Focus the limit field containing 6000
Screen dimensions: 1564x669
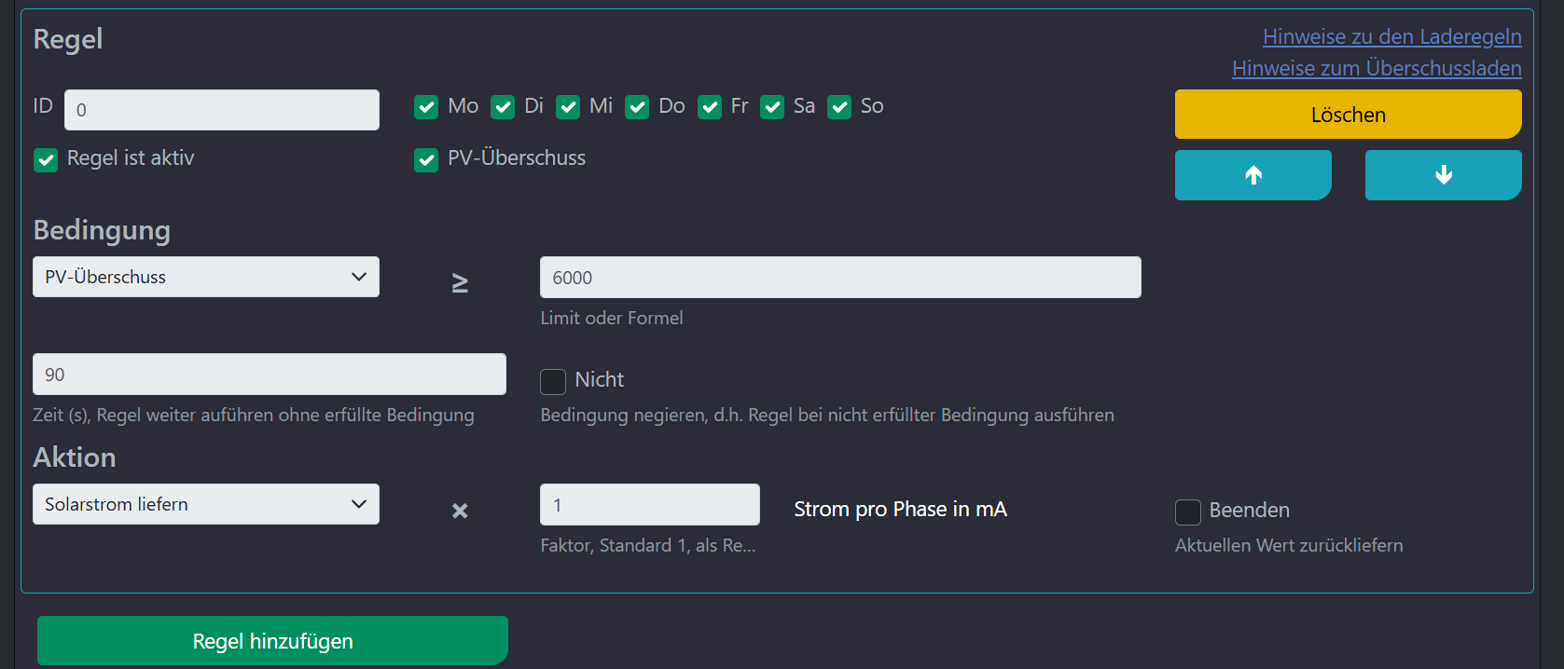[x=840, y=278]
